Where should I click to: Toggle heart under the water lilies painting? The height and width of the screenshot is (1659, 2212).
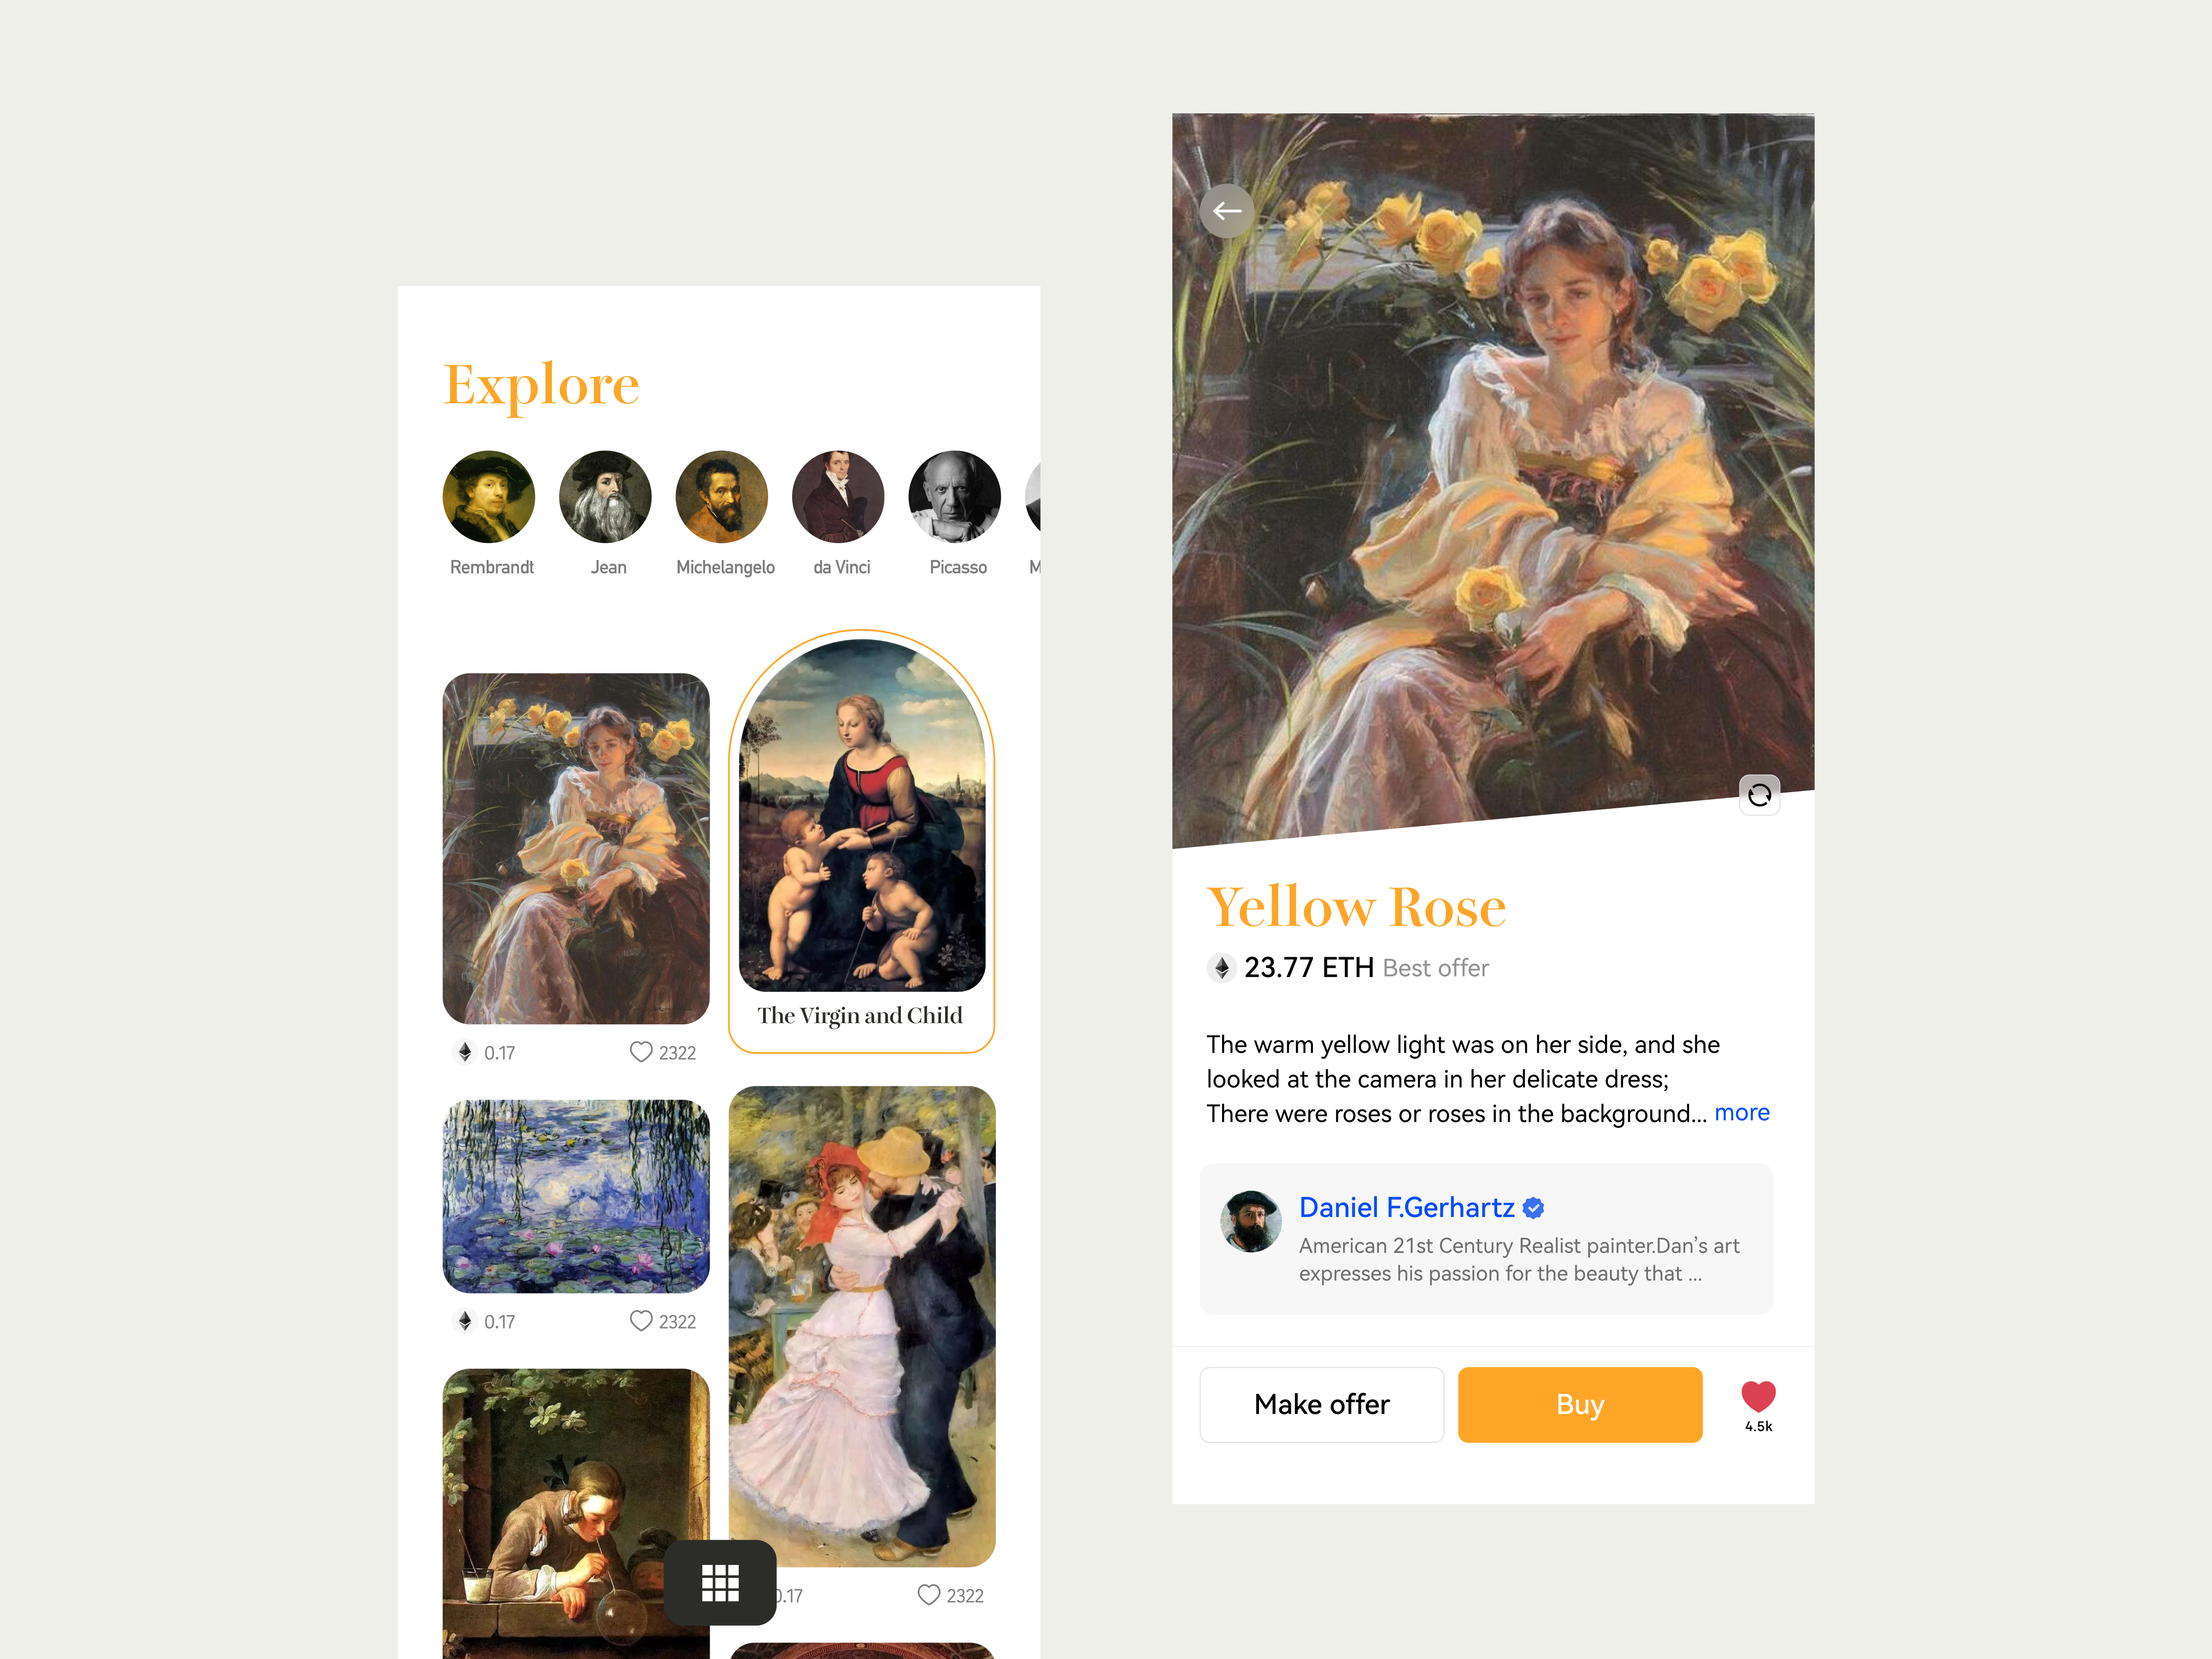pos(641,1321)
